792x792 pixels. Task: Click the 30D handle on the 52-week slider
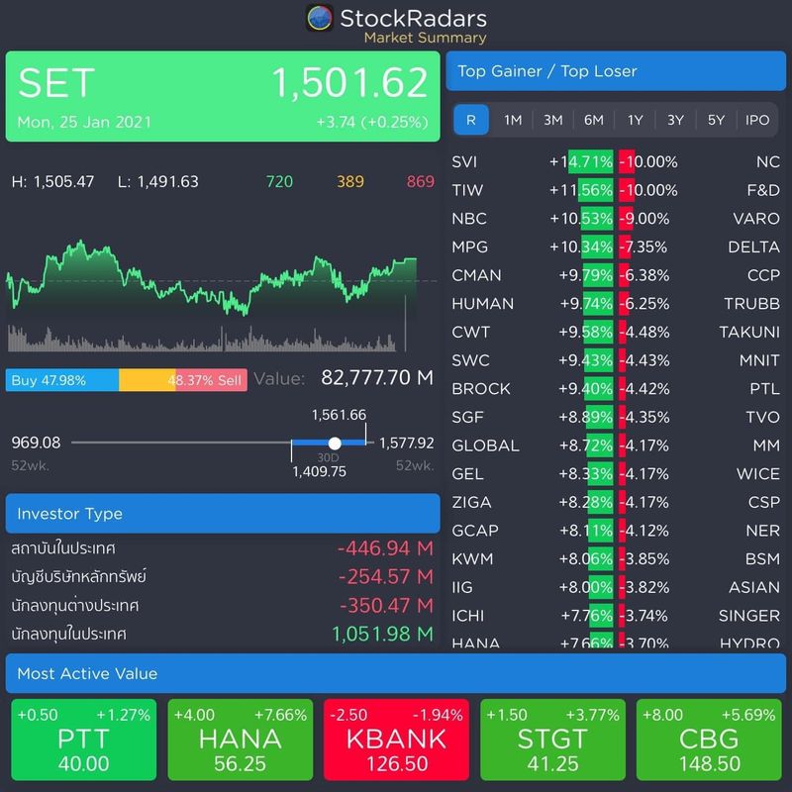[335, 443]
